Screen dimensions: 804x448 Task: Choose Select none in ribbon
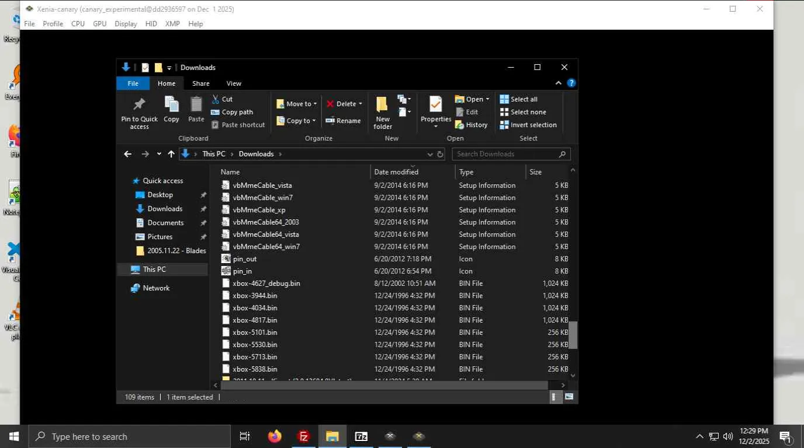click(x=523, y=112)
